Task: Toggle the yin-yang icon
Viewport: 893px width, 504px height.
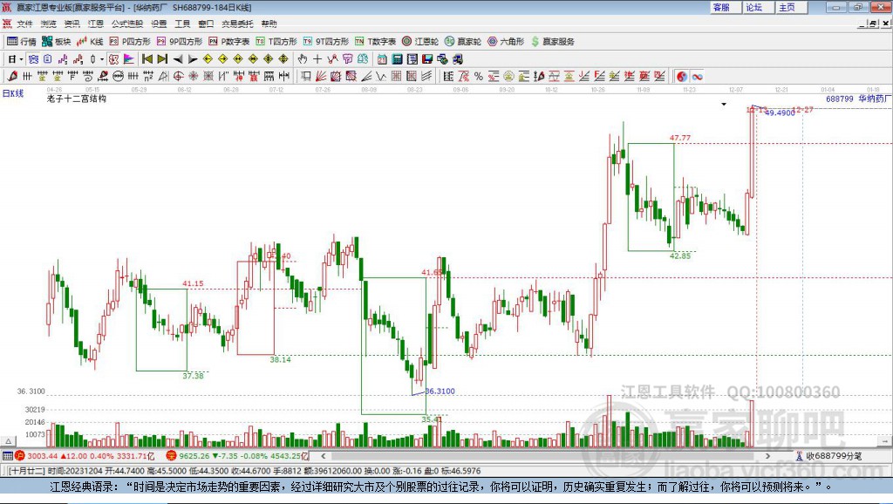Action: point(682,77)
